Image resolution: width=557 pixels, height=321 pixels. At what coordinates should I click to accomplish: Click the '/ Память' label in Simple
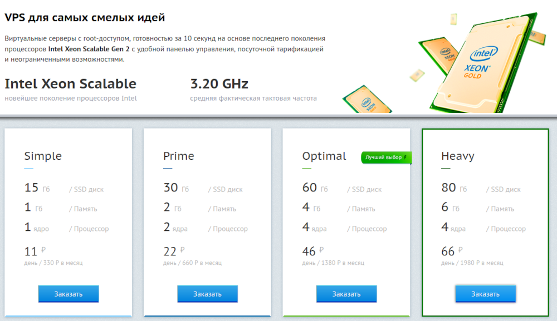(83, 209)
